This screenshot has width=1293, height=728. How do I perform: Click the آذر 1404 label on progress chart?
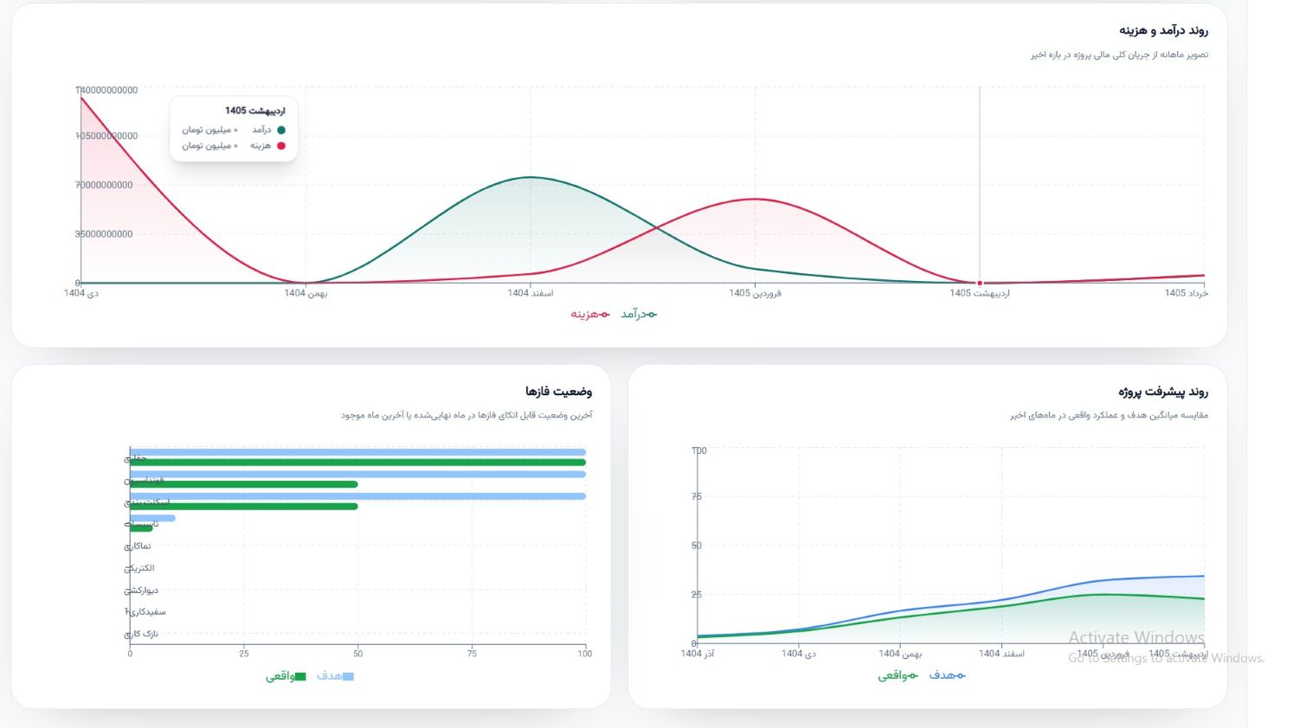pos(698,655)
